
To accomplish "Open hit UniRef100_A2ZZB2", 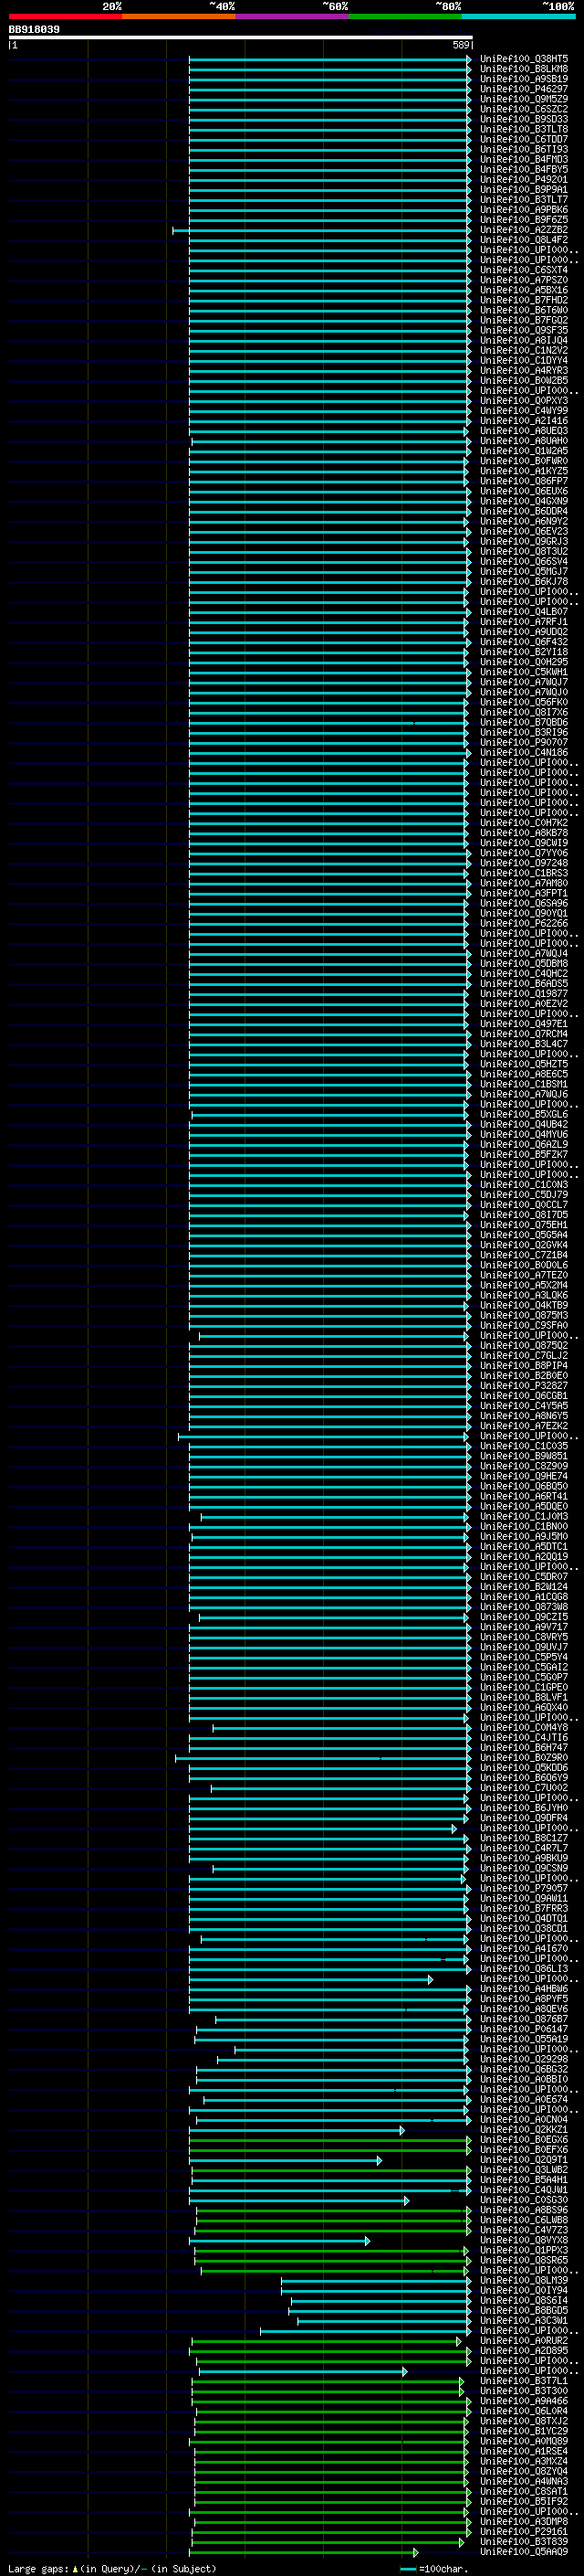I will [x=524, y=230].
